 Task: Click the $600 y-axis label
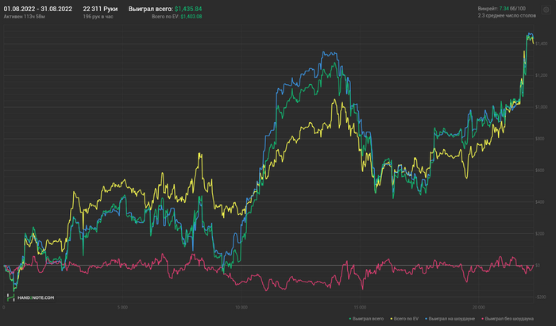539,171
